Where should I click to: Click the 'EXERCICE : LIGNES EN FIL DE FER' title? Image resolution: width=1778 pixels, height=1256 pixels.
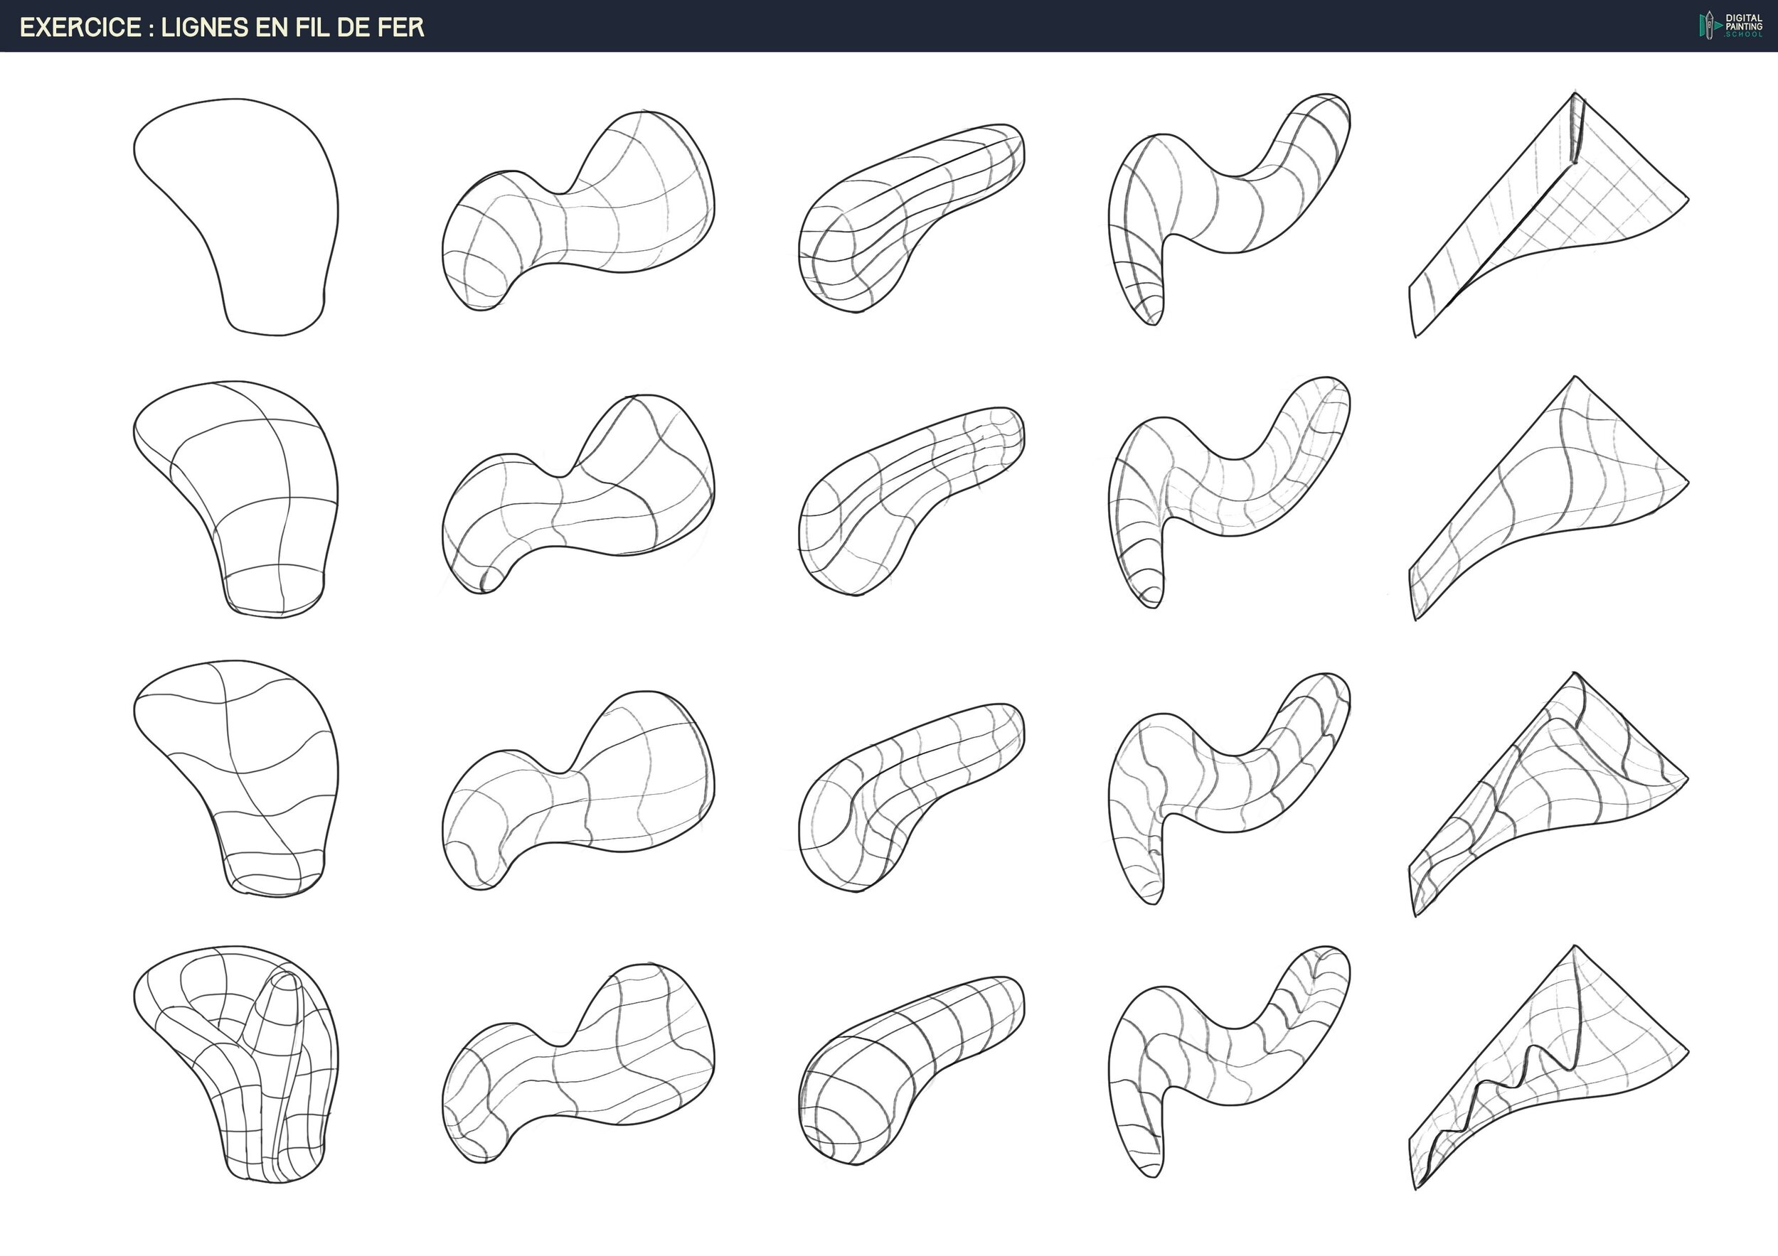coord(221,27)
